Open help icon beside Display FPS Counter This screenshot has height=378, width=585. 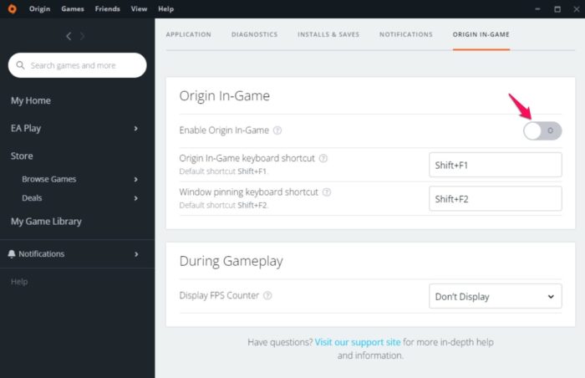point(267,295)
